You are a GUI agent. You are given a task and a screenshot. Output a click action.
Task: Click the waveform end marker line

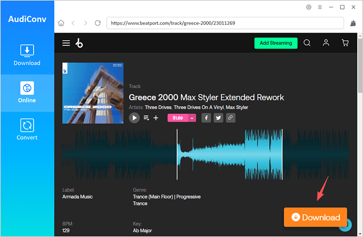282,154
